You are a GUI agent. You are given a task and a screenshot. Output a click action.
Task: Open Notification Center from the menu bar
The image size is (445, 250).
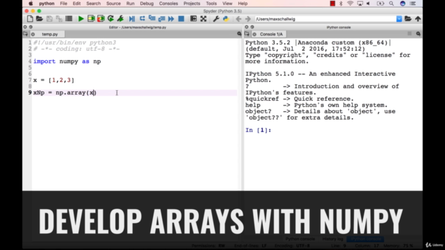[413, 3]
